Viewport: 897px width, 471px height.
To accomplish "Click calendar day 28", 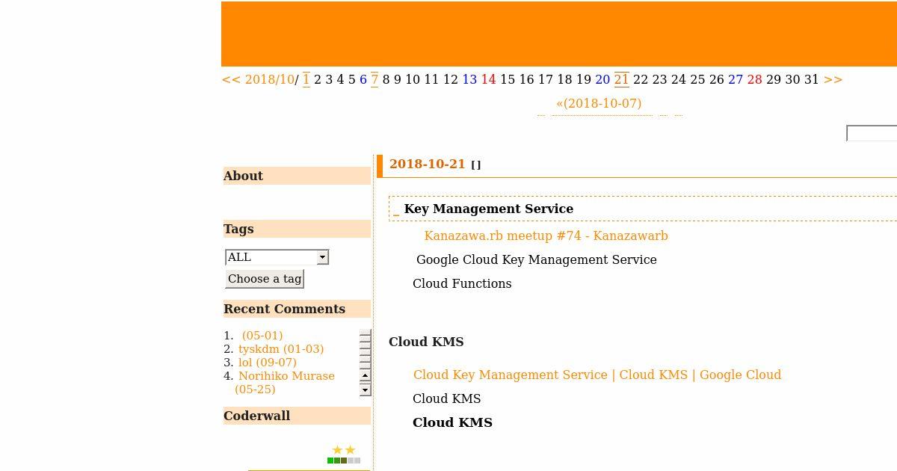I will pos(754,79).
